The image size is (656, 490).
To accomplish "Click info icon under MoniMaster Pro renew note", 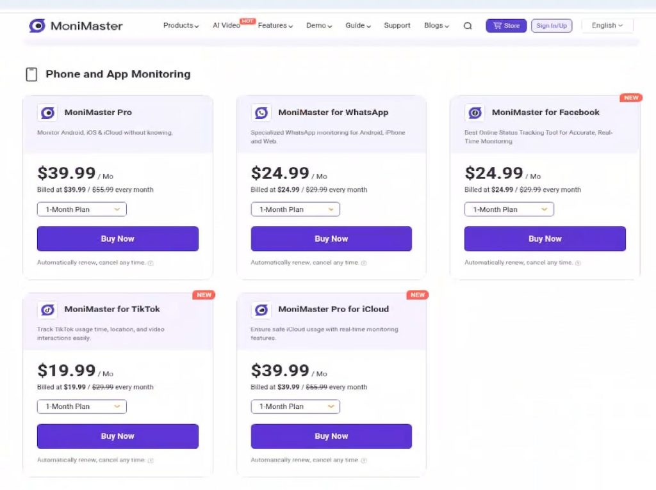I will pyautogui.click(x=151, y=263).
